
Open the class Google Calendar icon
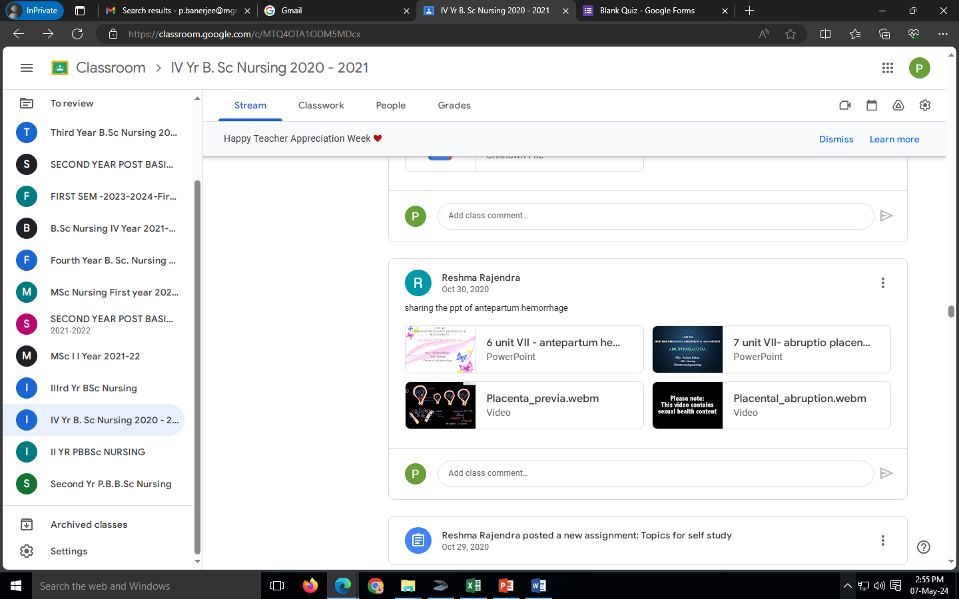coord(872,105)
